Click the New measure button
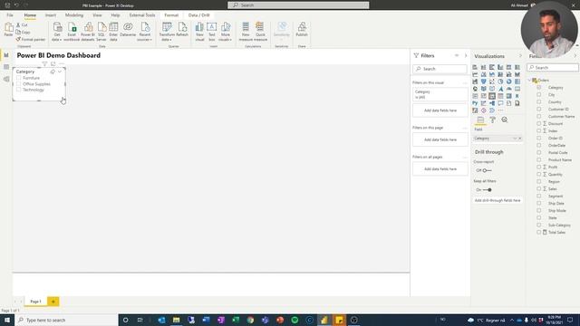Screen dimensions: 580x326 pyautogui.click(x=246, y=32)
